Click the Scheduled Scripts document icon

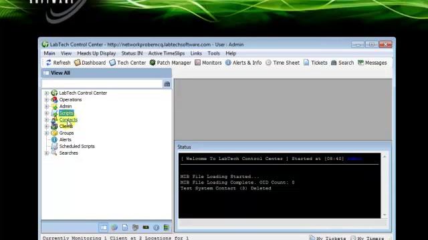tap(54, 147)
